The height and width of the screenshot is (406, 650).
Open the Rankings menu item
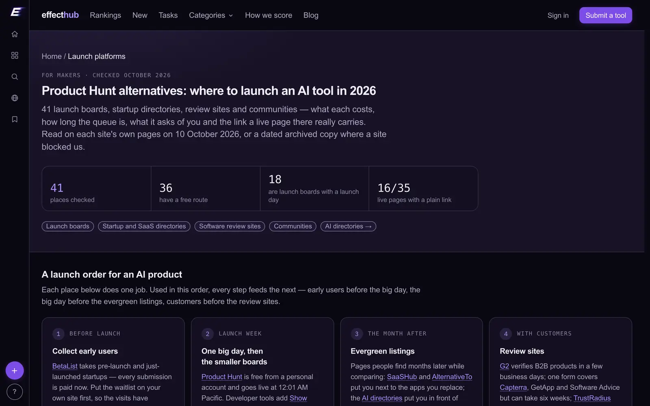(105, 15)
